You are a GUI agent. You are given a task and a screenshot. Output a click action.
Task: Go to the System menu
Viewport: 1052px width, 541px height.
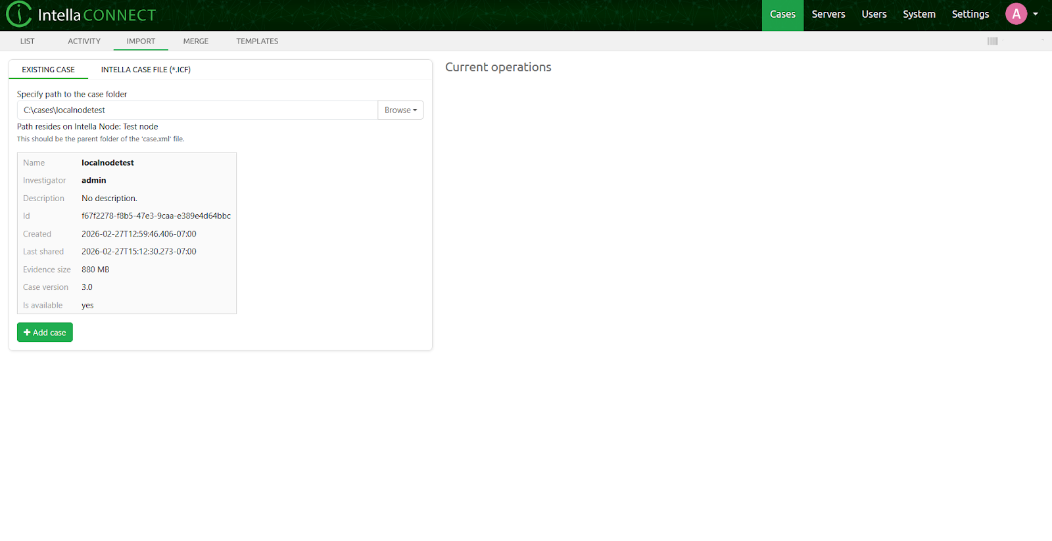(919, 14)
